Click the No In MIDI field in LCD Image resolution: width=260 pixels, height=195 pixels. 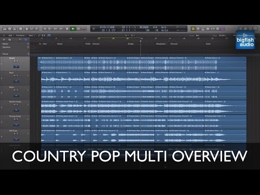click(x=164, y=27)
